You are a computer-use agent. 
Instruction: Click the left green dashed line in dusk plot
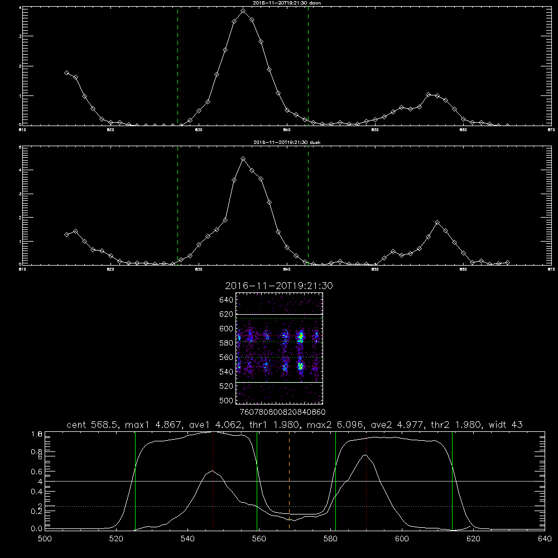[x=177, y=206]
